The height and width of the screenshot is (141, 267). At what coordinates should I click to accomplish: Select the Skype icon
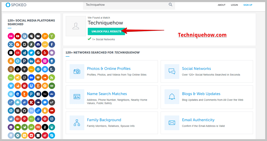tap(52, 135)
